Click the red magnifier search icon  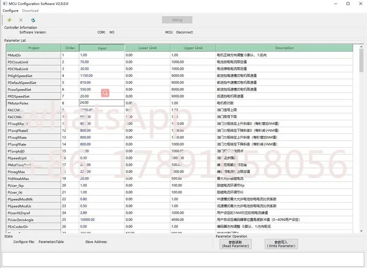[x=106, y=93]
